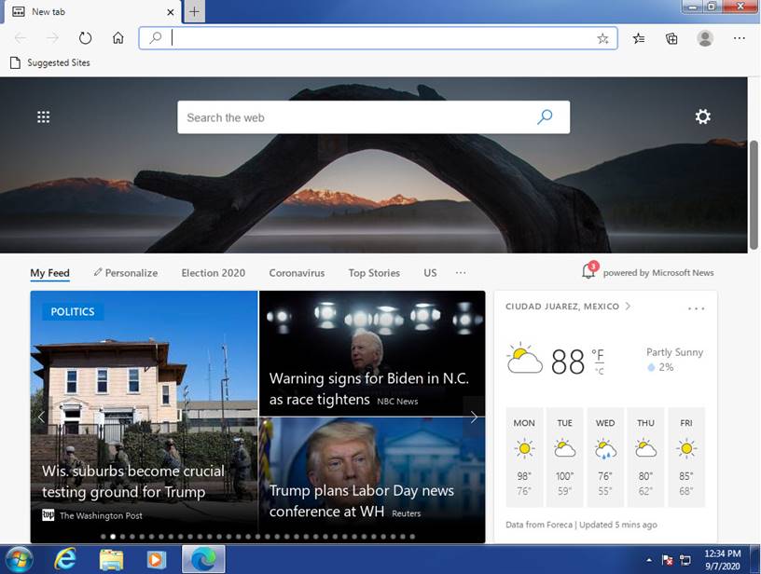The height and width of the screenshot is (574, 761).
Task: Open page settings gear icon
Action: coord(702,117)
